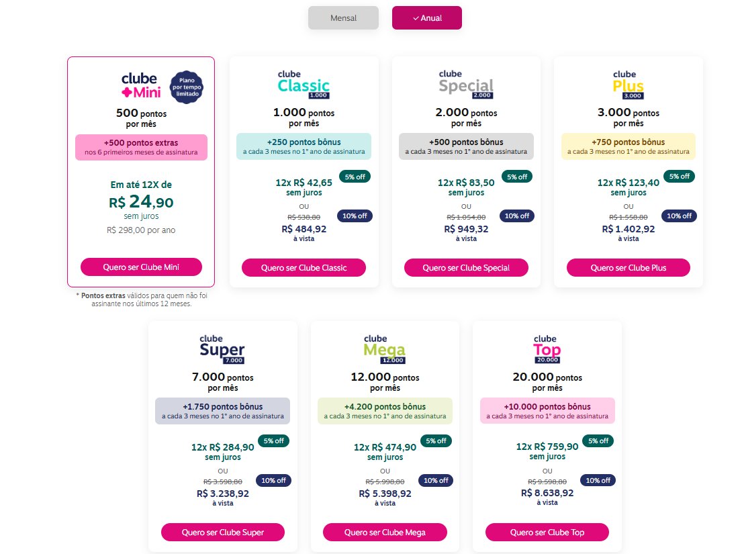
Task: Click 'Quero ser Clube Super' button
Action: 222,533
